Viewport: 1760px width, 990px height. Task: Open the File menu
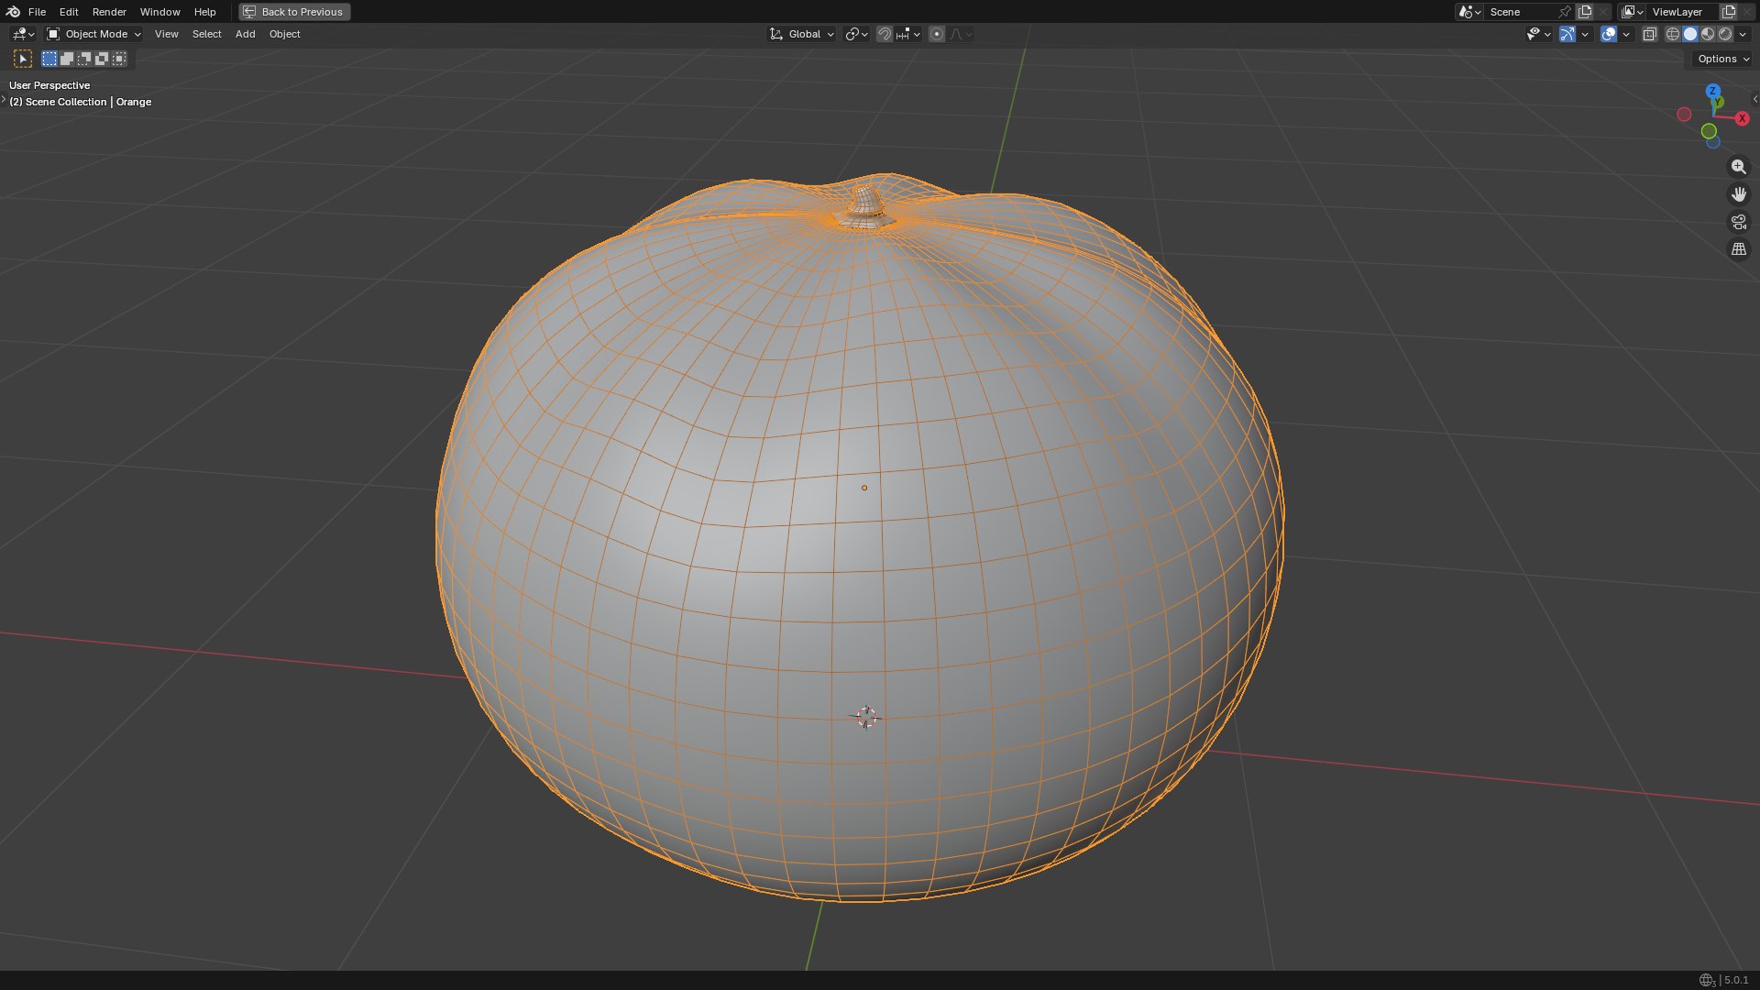37,12
